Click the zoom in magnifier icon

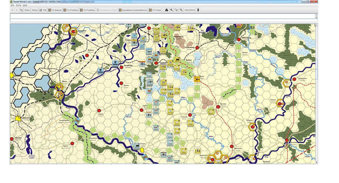coord(171,10)
